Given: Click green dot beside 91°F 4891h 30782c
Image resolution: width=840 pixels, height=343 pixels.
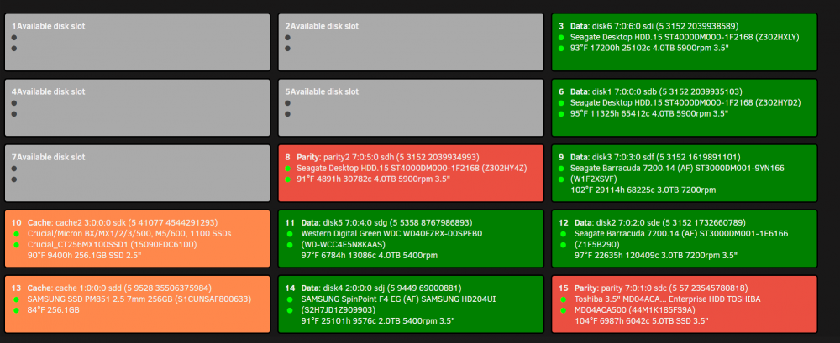Looking at the screenshot, I should pos(287,179).
